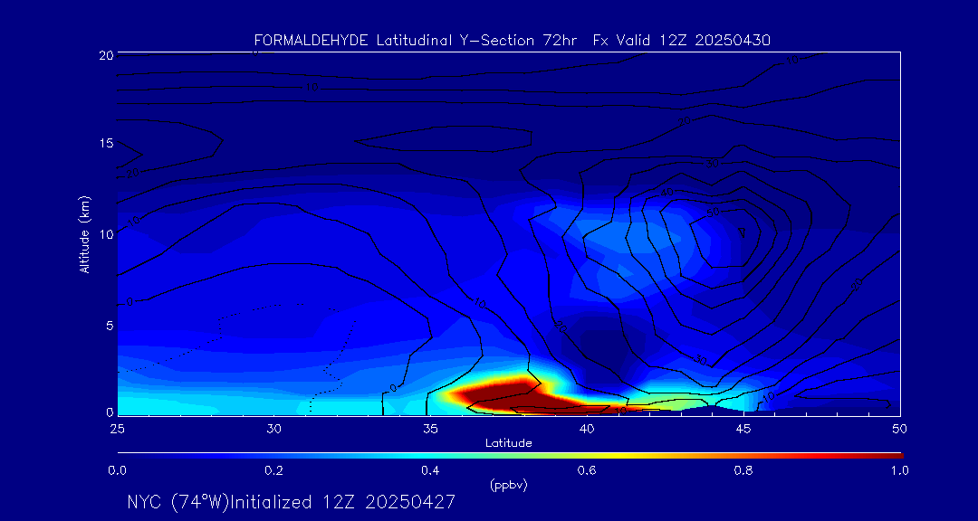Click the '(ppbv)' units label
This screenshot has width=978, height=521.
(x=509, y=486)
